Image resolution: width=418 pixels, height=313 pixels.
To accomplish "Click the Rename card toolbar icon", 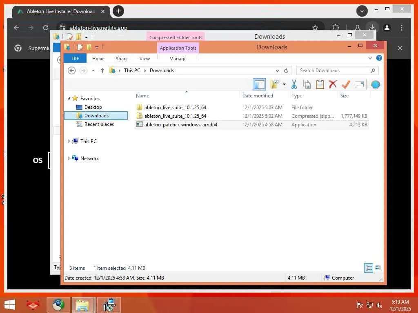I will coord(359,84).
